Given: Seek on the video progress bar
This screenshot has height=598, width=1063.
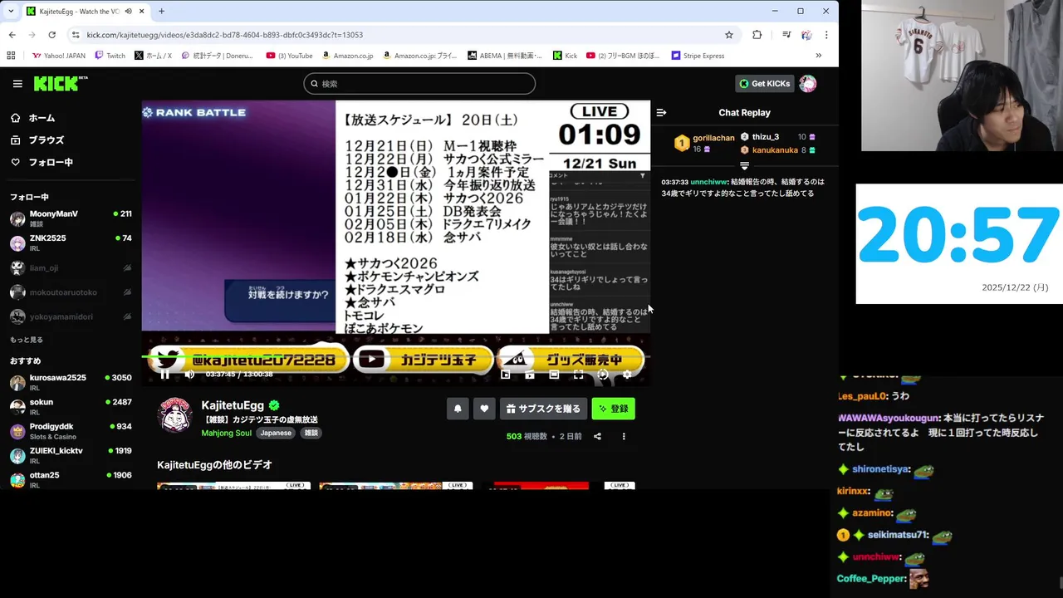Looking at the screenshot, I should pos(395,356).
